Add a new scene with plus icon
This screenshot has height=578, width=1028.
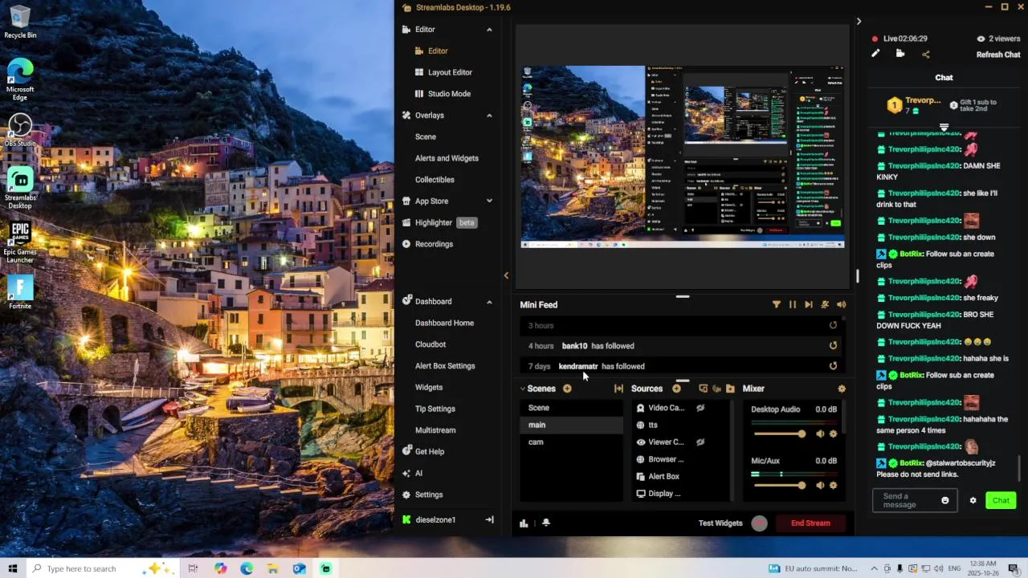click(x=567, y=389)
